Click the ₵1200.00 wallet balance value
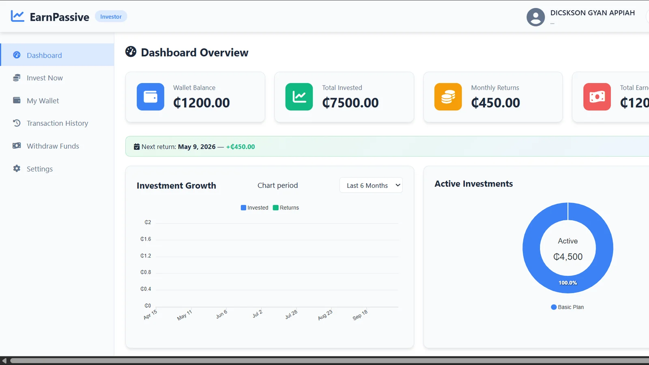The image size is (649, 365). click(202, 103)
